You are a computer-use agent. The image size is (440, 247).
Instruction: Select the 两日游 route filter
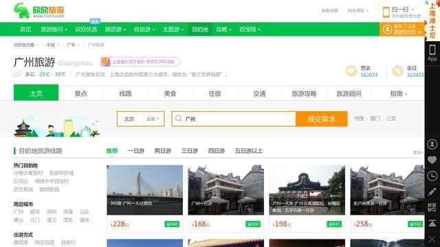162,151
